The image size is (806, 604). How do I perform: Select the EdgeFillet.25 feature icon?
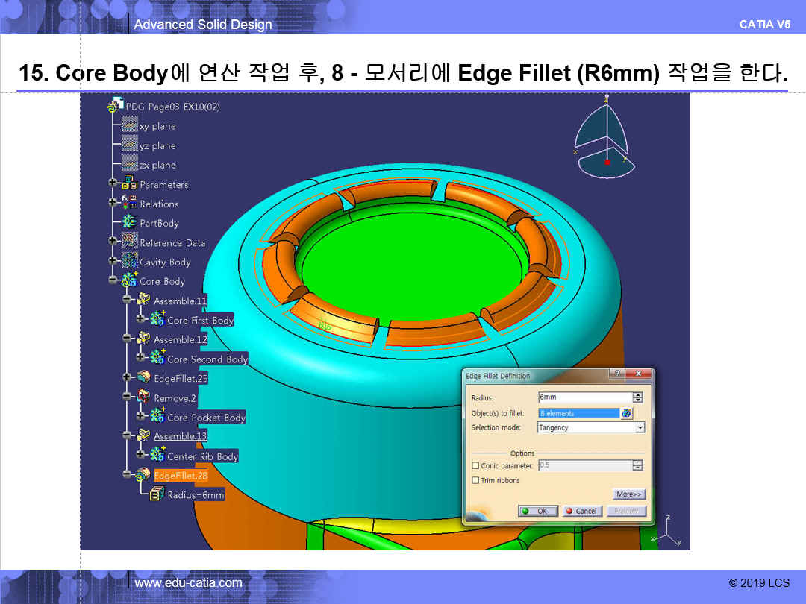[x=143, y=378]
